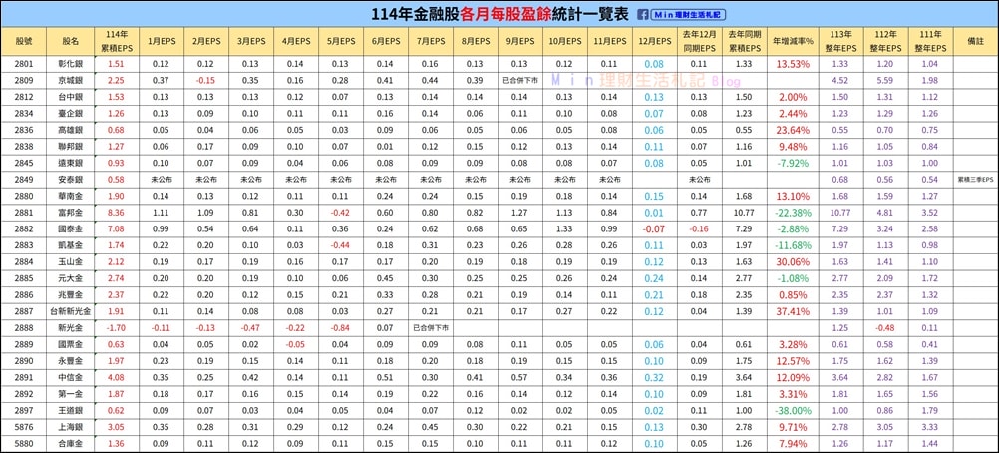Select 富邦金 111年 EPS value 3.52
The height and width of the screenshot is (453, 999).
coord(930,213)
